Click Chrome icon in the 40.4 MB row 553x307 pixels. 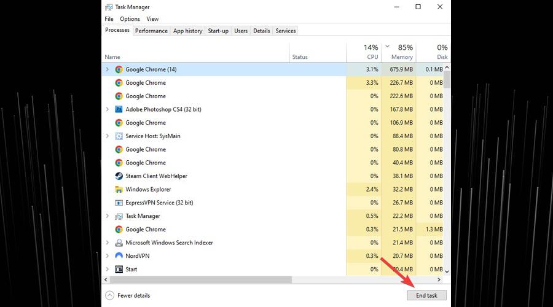coord(119,163)
